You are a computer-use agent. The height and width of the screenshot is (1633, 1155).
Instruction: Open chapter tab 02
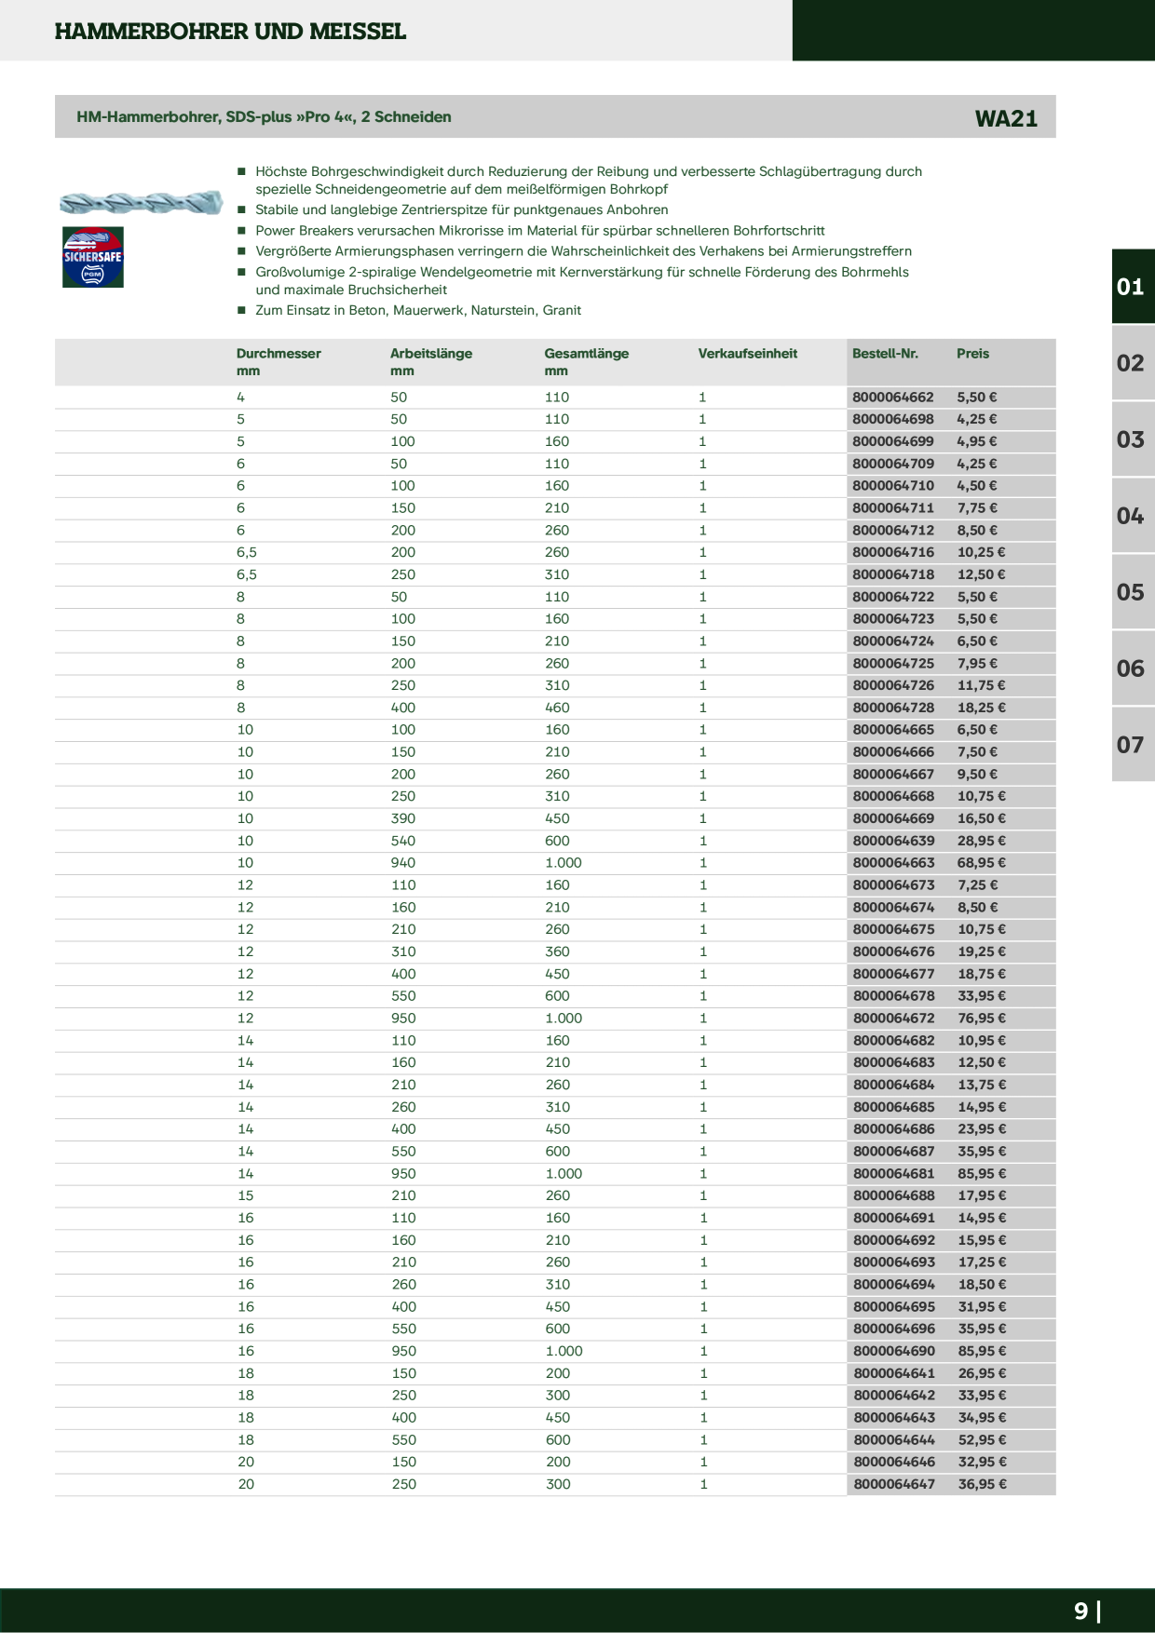coord(1133,363)
